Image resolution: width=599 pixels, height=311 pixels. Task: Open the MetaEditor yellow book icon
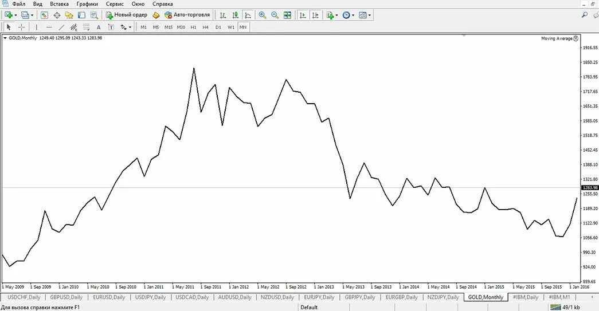pos(156,15)
